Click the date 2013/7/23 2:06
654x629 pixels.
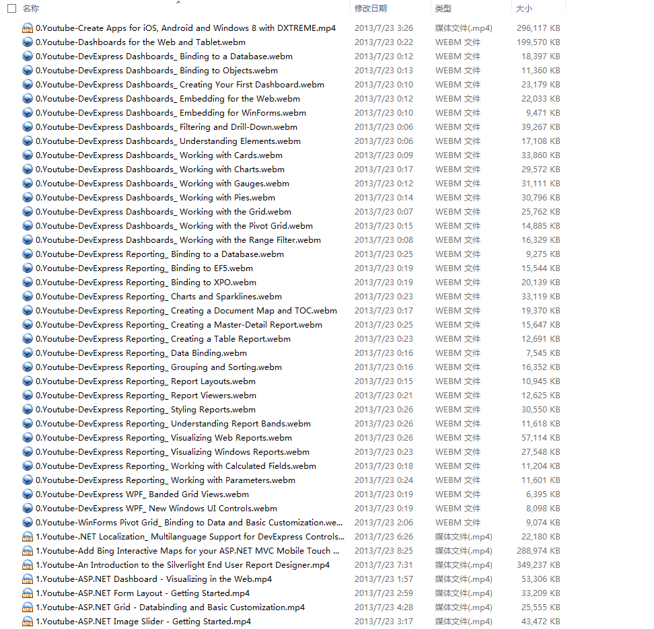[x=384, y=523]
